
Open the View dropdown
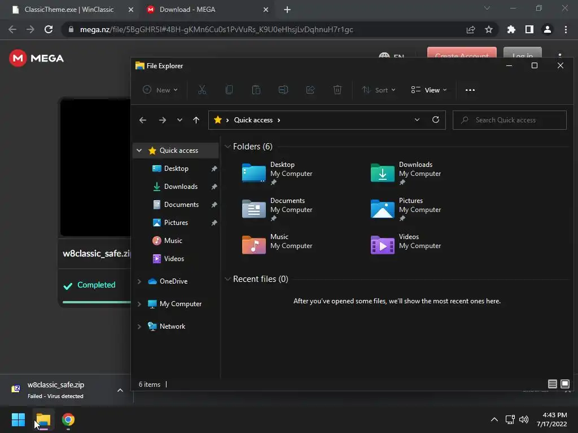tap(429, 90)
